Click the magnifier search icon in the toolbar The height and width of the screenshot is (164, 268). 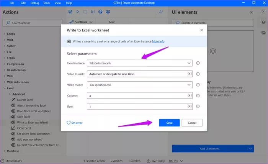(161, 11)
